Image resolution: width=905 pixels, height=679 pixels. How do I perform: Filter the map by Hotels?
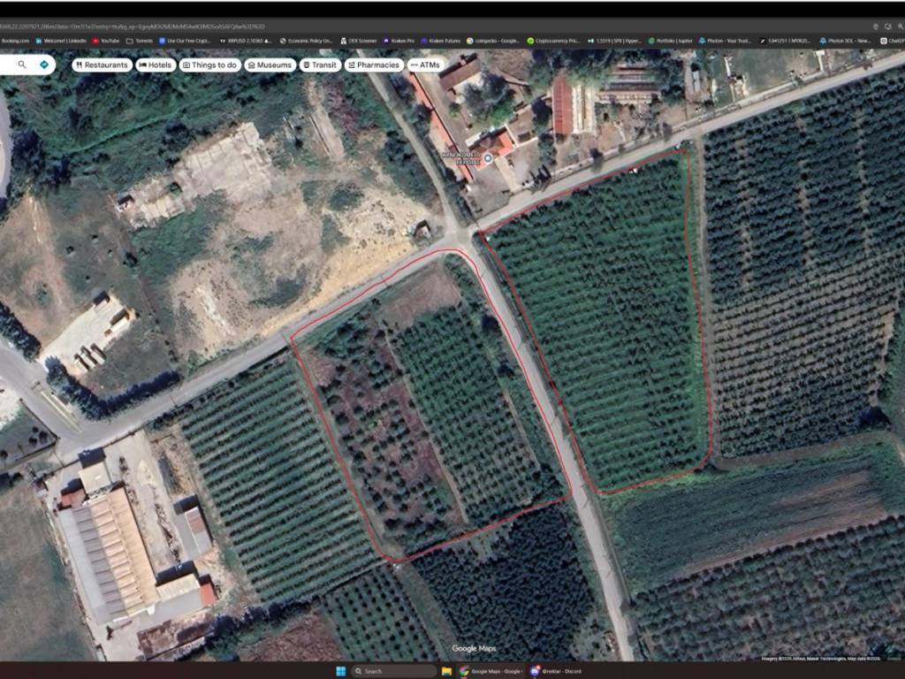click(x=156, y=65)
